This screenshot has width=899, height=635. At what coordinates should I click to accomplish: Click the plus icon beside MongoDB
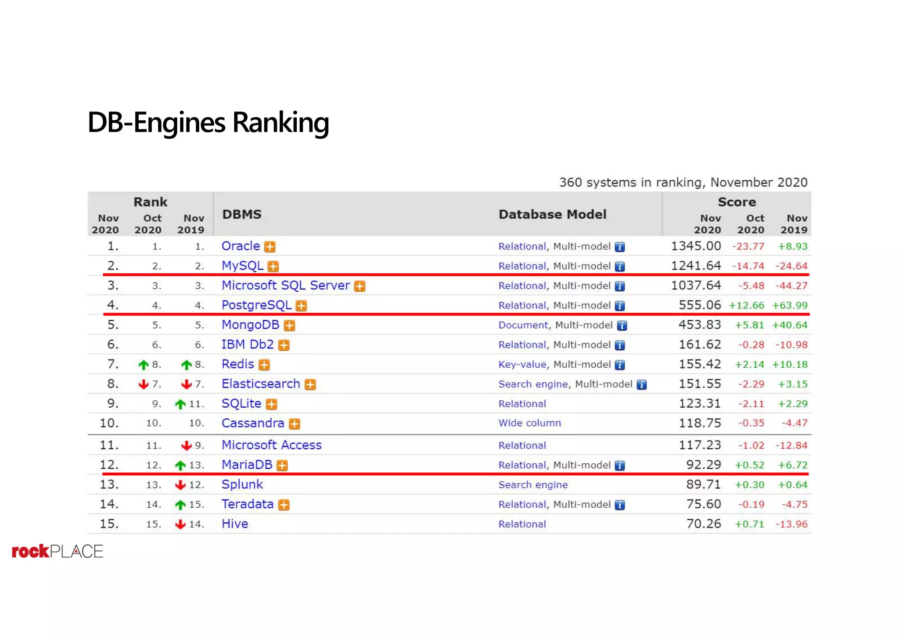coord(289,326)
